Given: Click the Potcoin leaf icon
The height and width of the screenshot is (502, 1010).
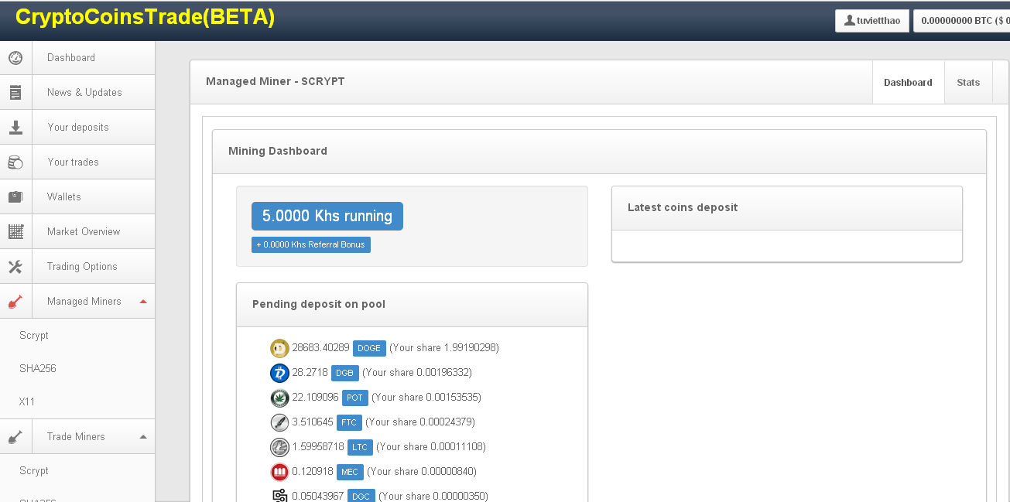Looking at the screenshot, I should (x=279, y=398).
